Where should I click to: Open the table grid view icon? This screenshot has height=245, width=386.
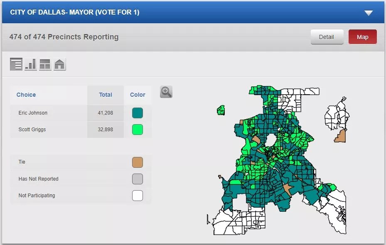point(45,64)
